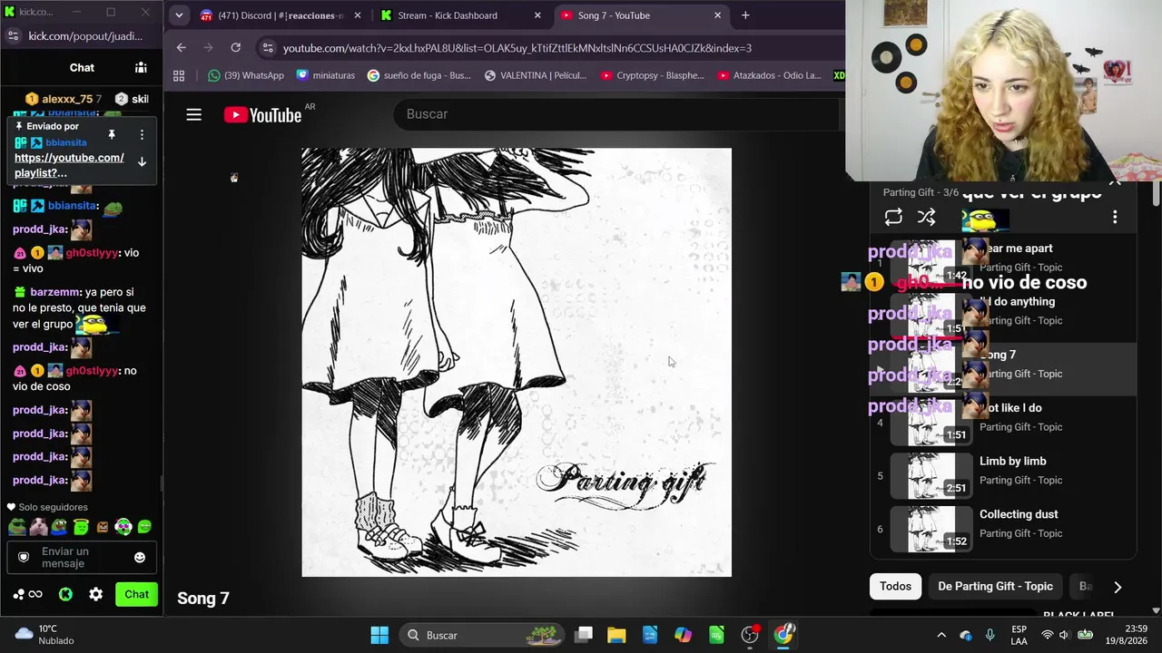The image size is (1162, 653).
Task: Open the YouTube guide hamburger menu
Action: point(193,114)
